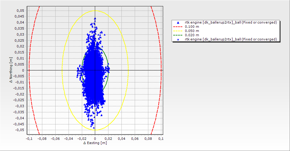Select the 0.050 m yellow legend entry
Viewport: 290px width, 151px height.
click(x=186, y=31)
